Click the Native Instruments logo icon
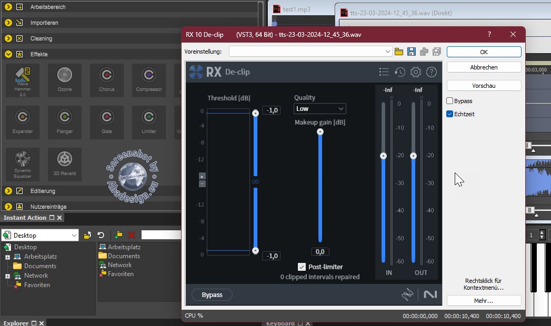551x326 pixels. pyautogui.click(x=430, y=294)
